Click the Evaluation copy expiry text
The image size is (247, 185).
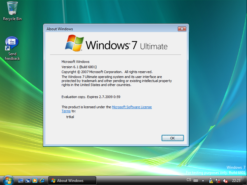click(x=91, y=97)
